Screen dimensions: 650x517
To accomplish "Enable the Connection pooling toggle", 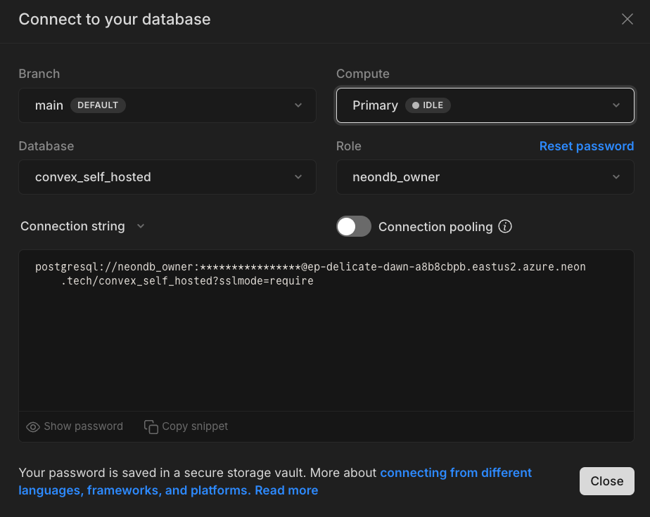I will click(x=353, y=226).
